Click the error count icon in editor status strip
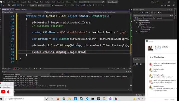Image resolution: width=179 pixels, height=101 pixels. point(15,68)
